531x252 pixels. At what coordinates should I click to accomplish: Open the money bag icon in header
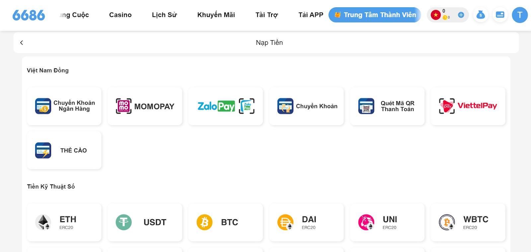click(480, 15)
